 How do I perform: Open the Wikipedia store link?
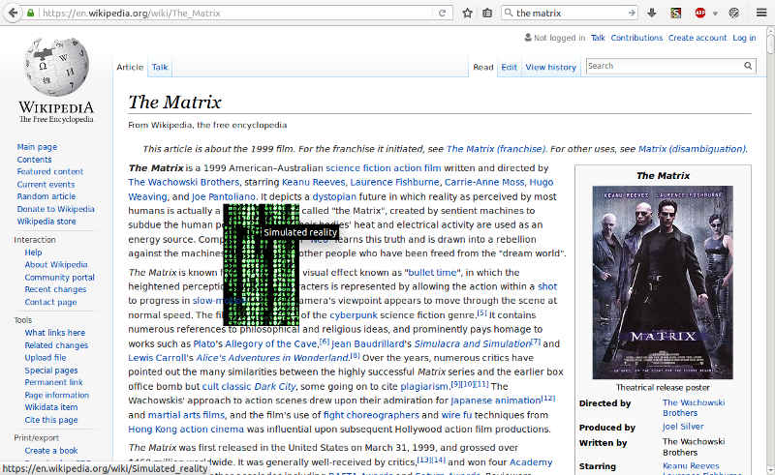pos(46,222)
